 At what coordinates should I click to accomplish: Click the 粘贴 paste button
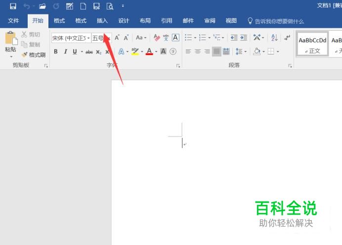point(10,42)
